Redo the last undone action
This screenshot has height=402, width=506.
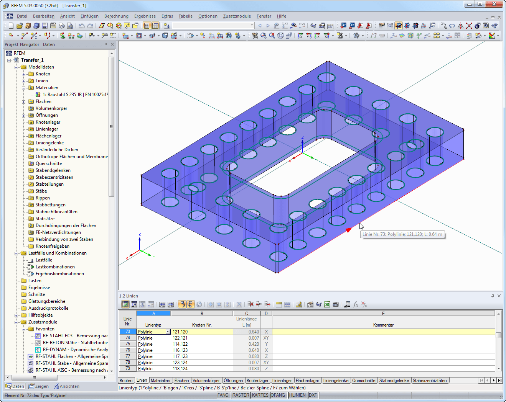[90, 26]
